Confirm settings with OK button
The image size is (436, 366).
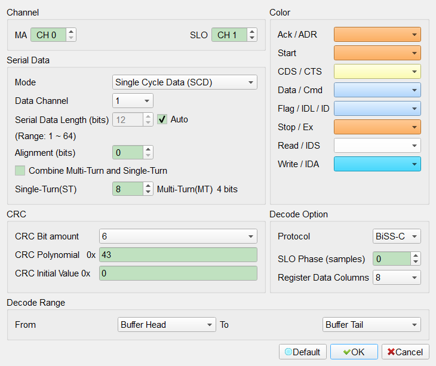(x=354, y=352)
